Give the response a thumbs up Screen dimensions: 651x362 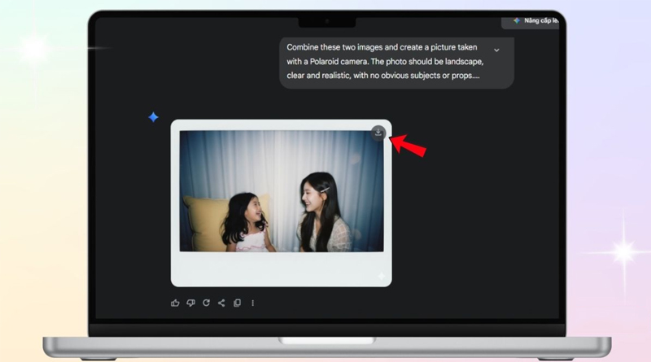[x=175, y=303]
